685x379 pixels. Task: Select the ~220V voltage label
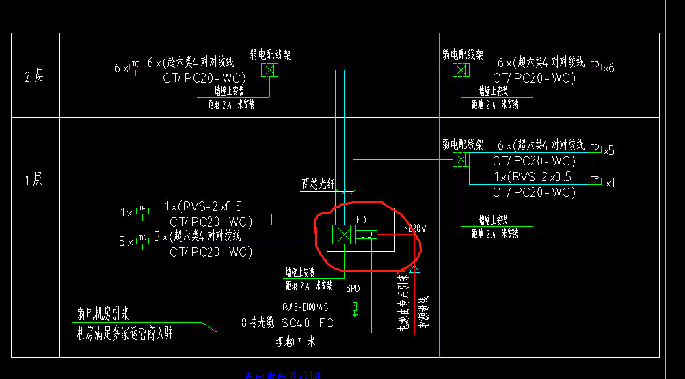pos(414,229)
